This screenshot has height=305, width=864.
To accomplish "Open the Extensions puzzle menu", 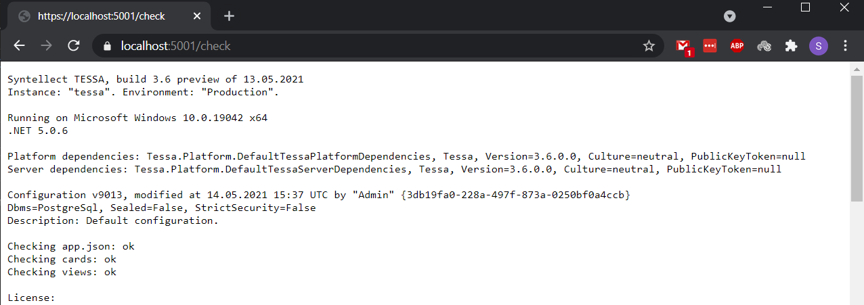I will 791,46.
